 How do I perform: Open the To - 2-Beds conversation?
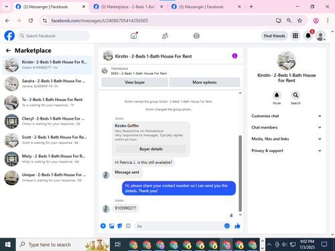(x=47, y=102)
